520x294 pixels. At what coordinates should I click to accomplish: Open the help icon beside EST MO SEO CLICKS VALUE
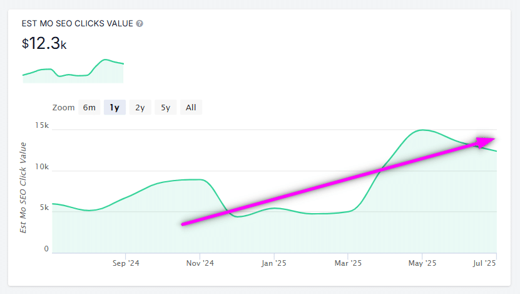[140, 24]
